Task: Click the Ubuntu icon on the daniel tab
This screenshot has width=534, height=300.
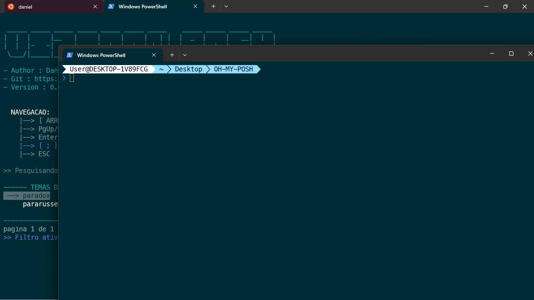Action: click(11, 7)
